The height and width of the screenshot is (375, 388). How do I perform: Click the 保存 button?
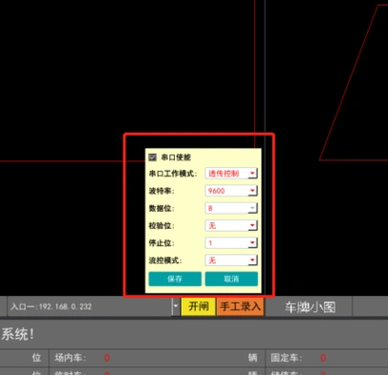[175, 279]
